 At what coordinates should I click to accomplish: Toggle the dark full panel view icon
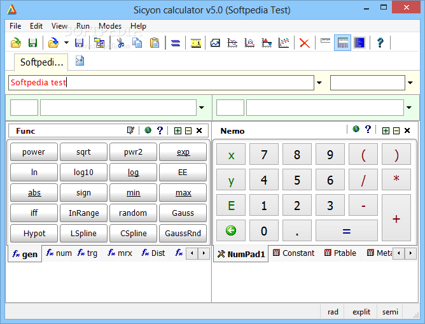(x=359, y=43)
